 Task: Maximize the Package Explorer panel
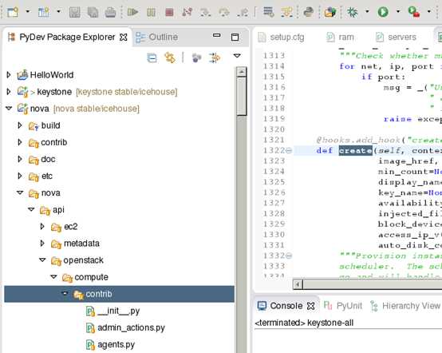[235, 38]
